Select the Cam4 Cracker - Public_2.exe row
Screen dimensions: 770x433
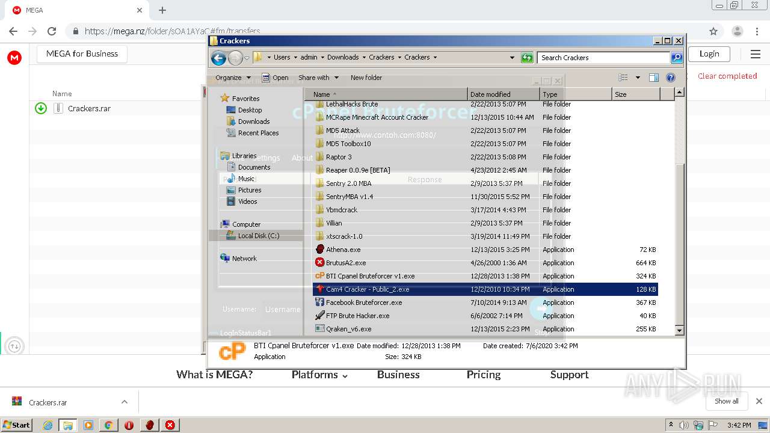tap(485, 289)
